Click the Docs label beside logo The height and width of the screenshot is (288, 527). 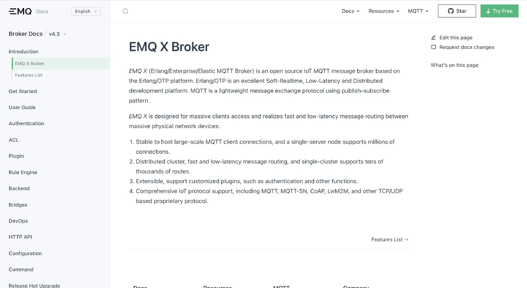42,11
